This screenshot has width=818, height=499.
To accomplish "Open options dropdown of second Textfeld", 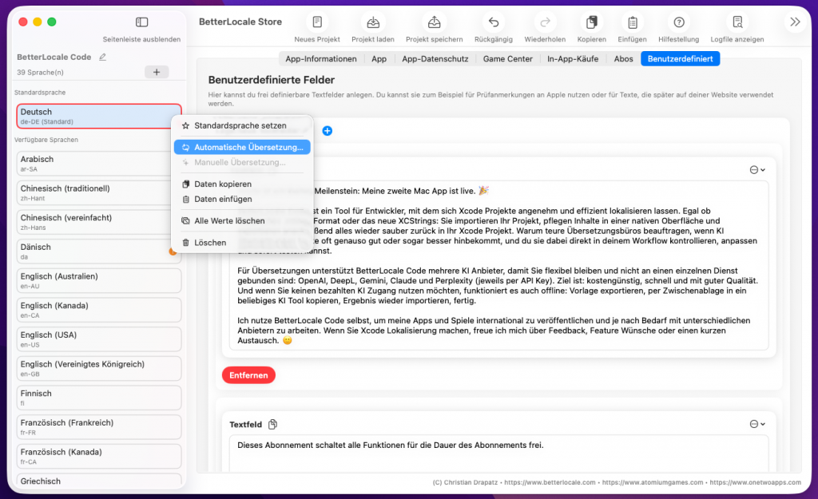I will 757,424.
